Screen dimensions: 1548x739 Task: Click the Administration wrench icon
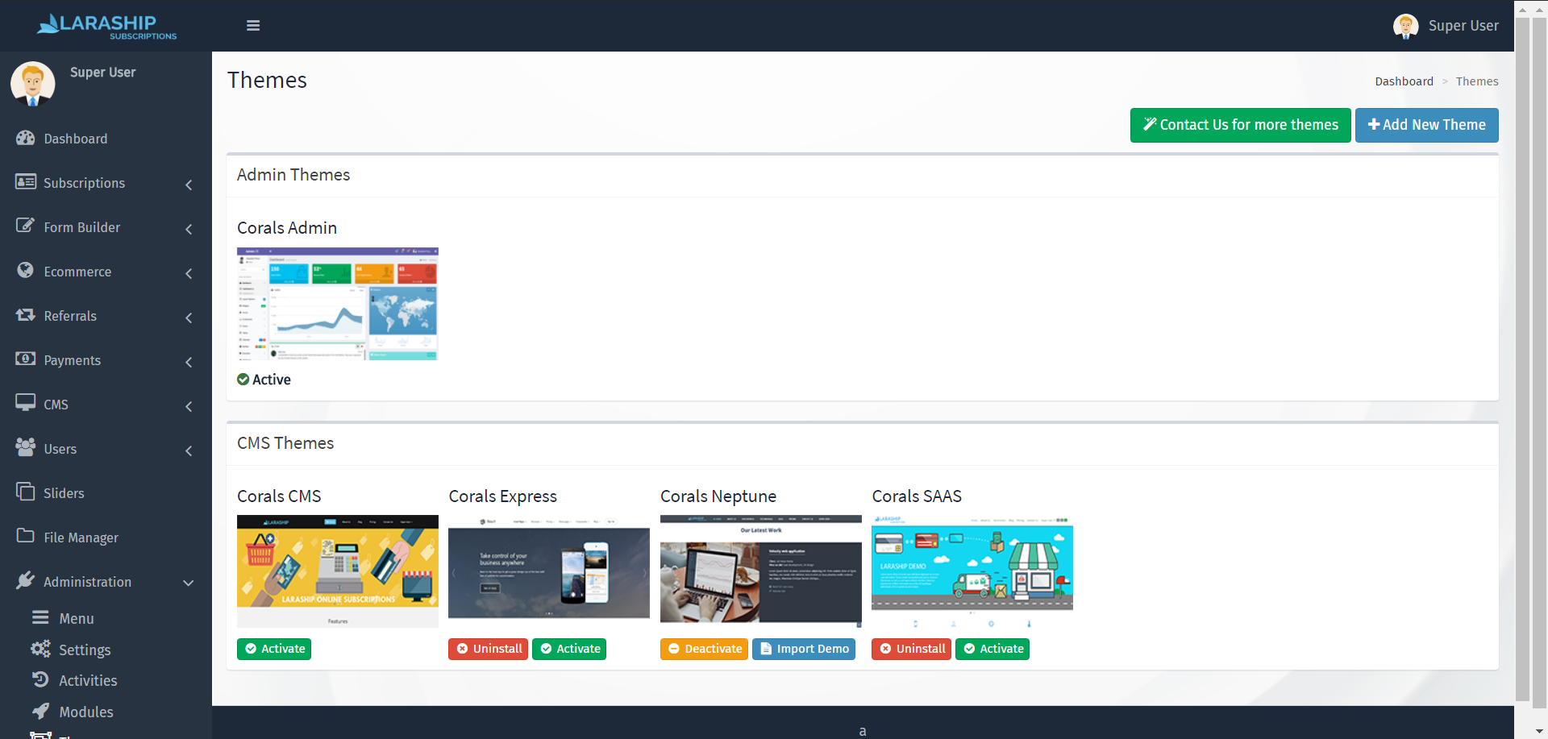click(x=26, y=580)
